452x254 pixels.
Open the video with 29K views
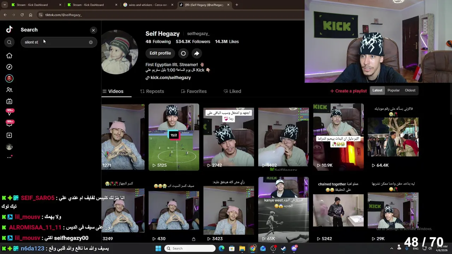point(393,210)
